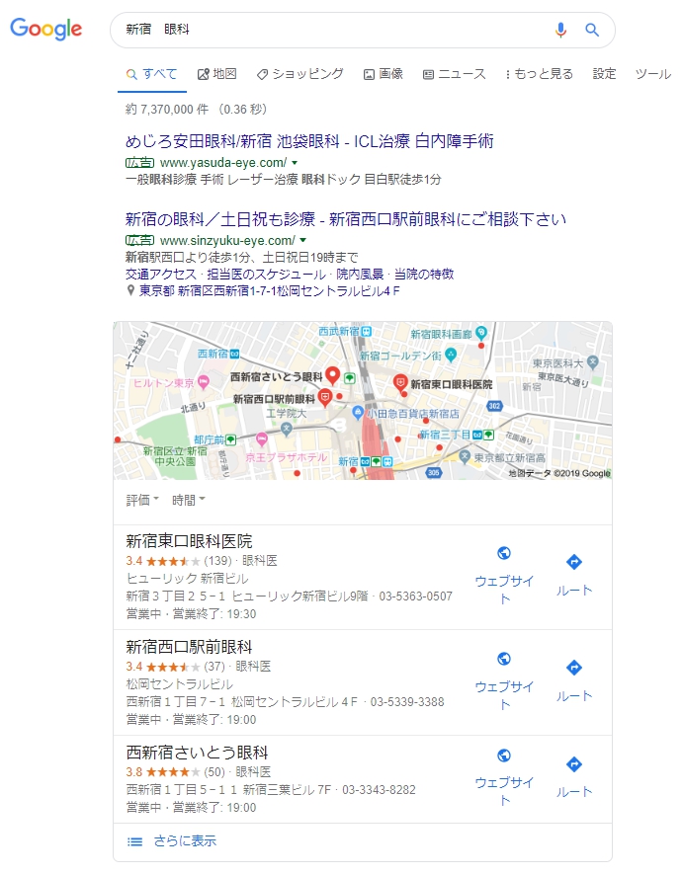Open the 画像 tab
This screenshot has height=875, width=682.
(384, 74)
